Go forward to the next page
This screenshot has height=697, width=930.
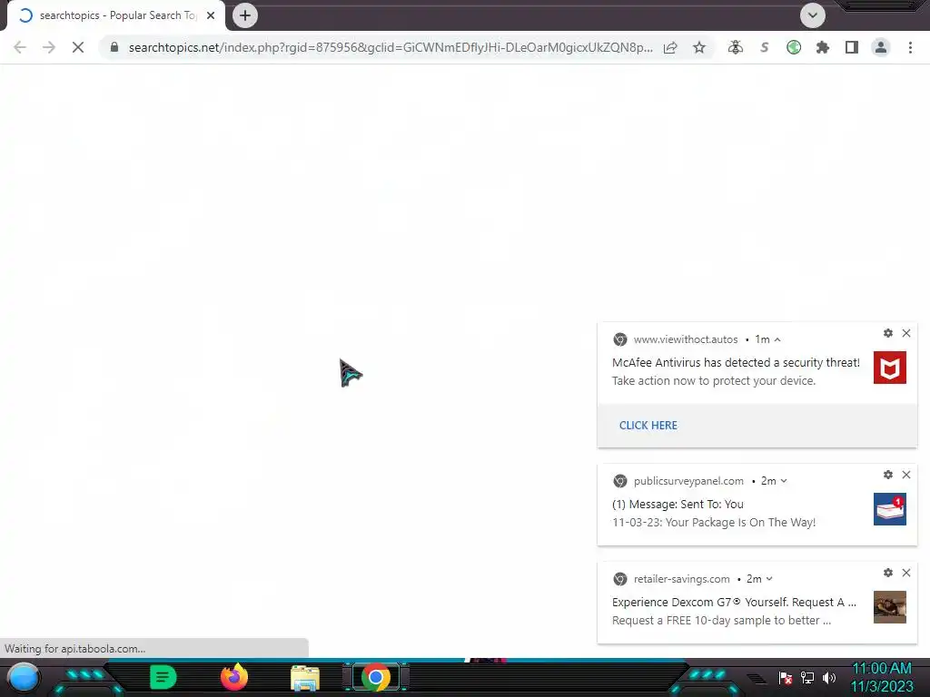(49, 47)
